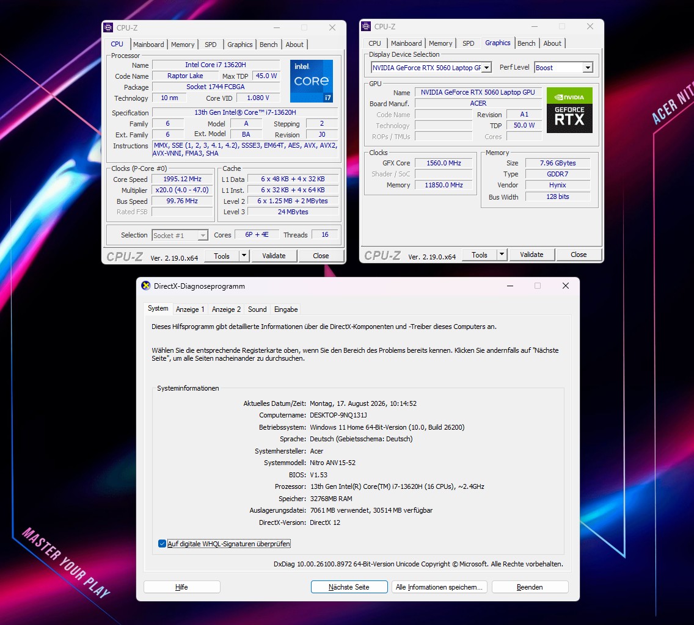
Task: Click the Nächste Seite button
Action: [349, 587]
